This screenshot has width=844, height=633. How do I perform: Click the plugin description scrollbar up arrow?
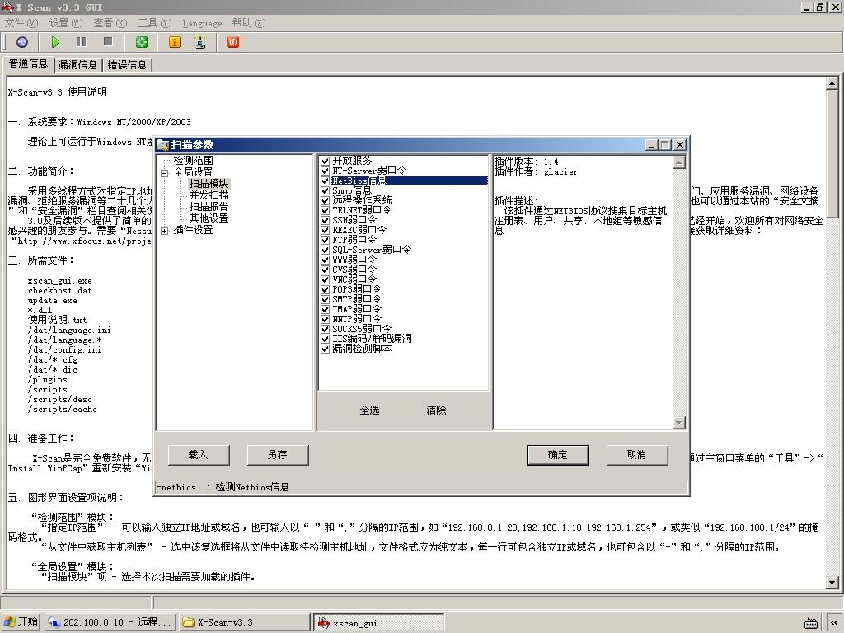pos(679,162)
